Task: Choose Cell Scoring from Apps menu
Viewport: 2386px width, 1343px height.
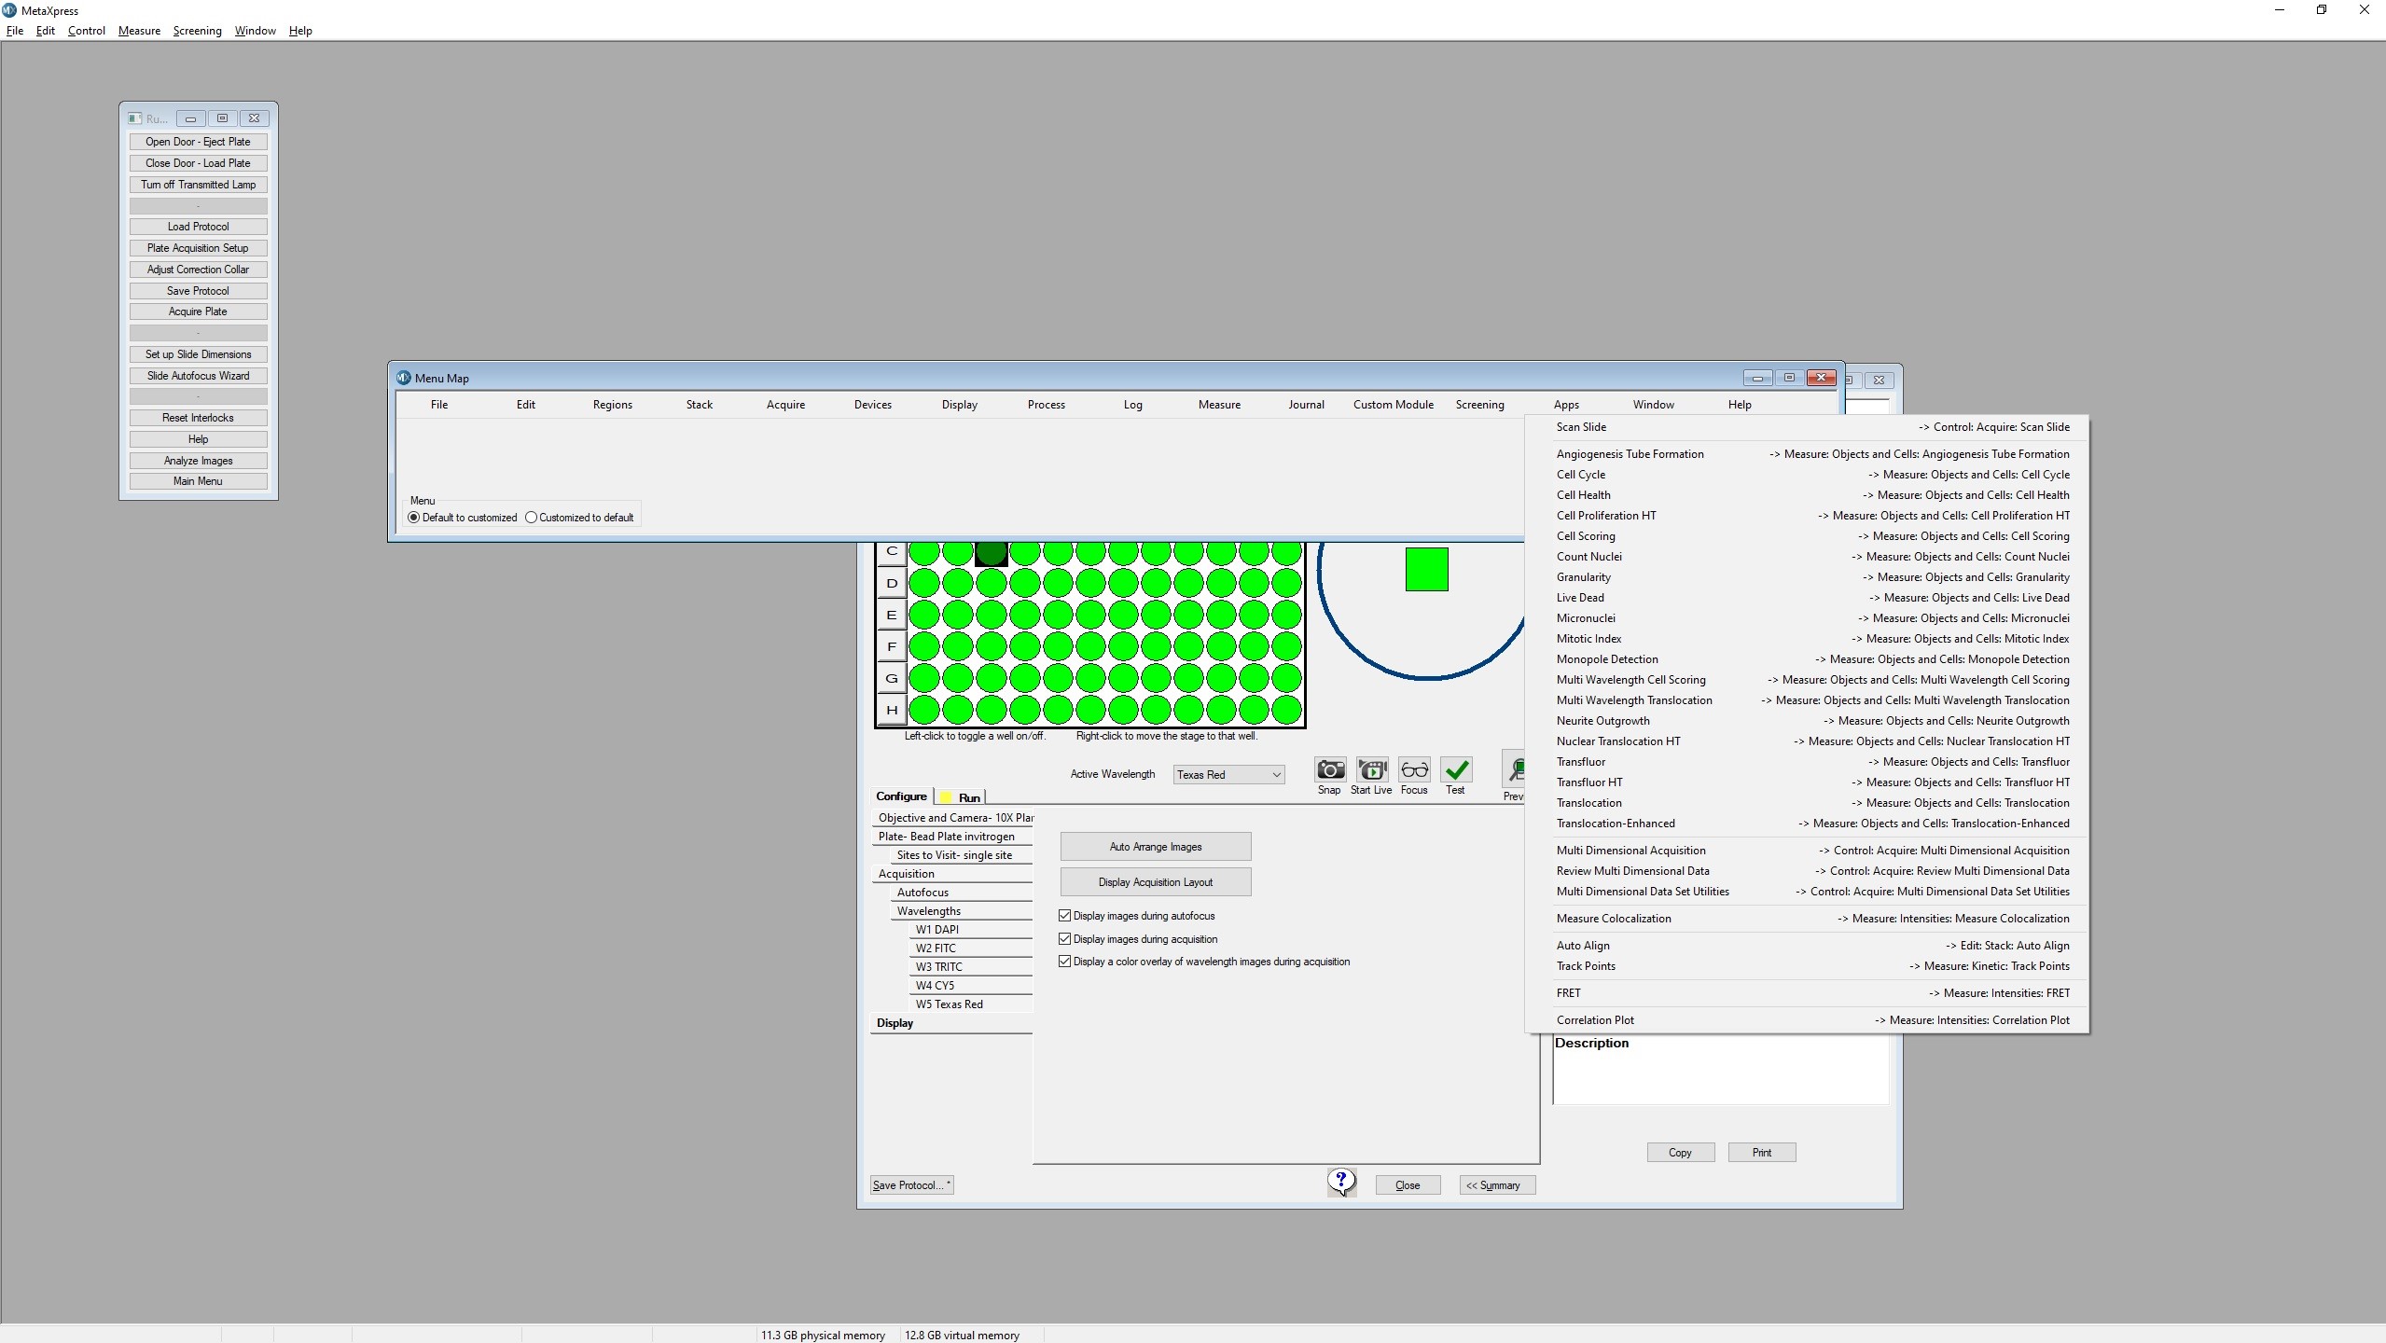Action: coord(1586,536)
